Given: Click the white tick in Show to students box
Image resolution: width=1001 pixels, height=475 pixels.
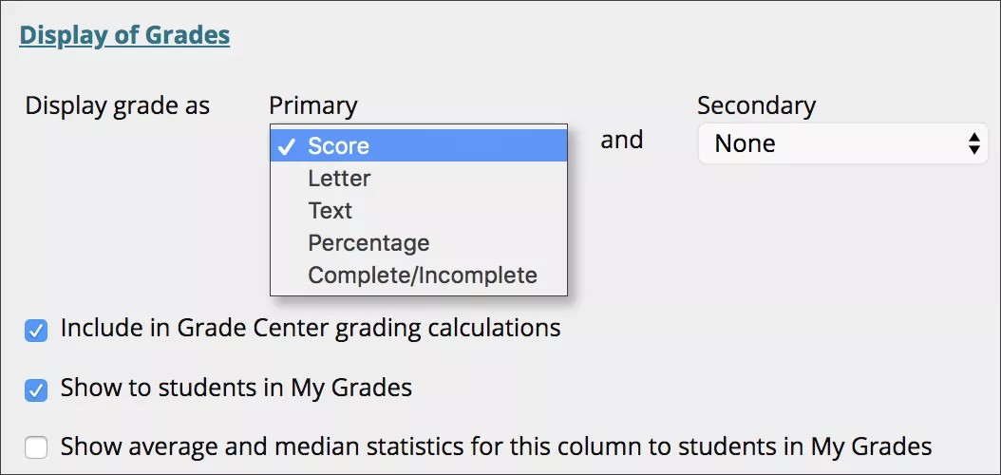Looking at the screenshot, I should pyautogui.click(x=36, y=389).
